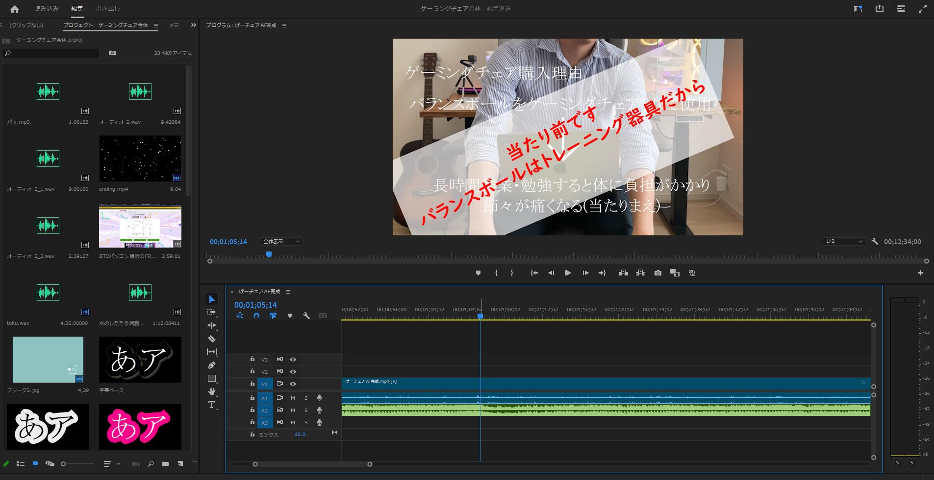Create a new bin in project panel

[165, 464]
